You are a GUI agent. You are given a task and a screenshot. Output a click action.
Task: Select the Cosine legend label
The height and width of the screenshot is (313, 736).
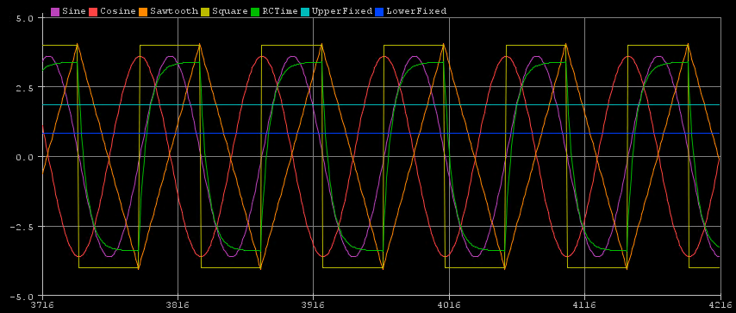(x=117, y=11)
